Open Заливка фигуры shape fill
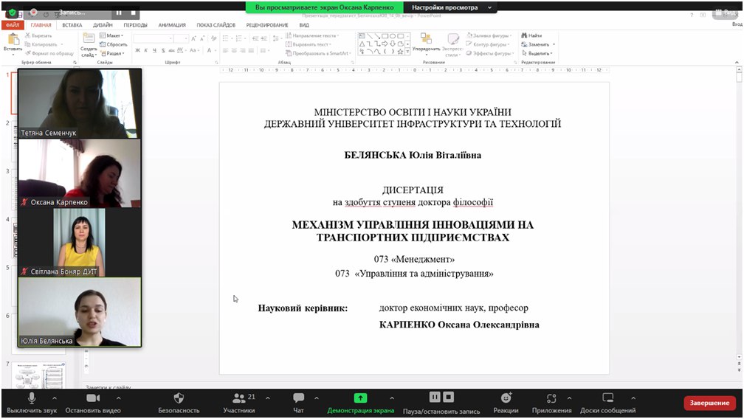This screenshot has height=419, width=744. click(x=489, y=35)
